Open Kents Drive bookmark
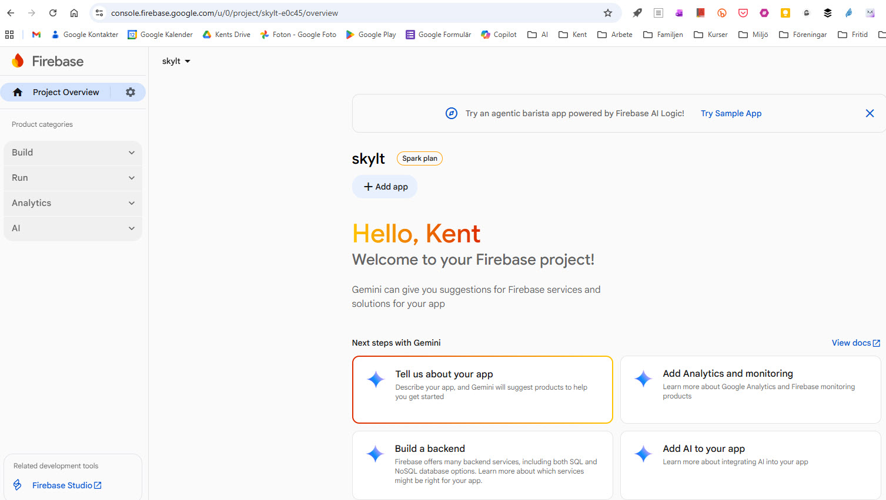This screenshot has height=500, width=886. pos(226,35)
